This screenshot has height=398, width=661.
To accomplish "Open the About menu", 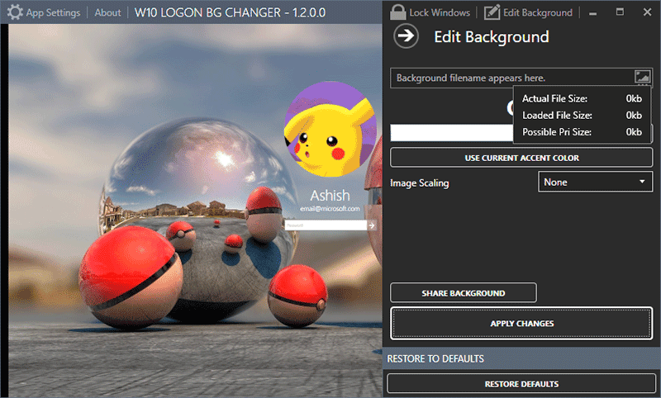I will (107, 12).
